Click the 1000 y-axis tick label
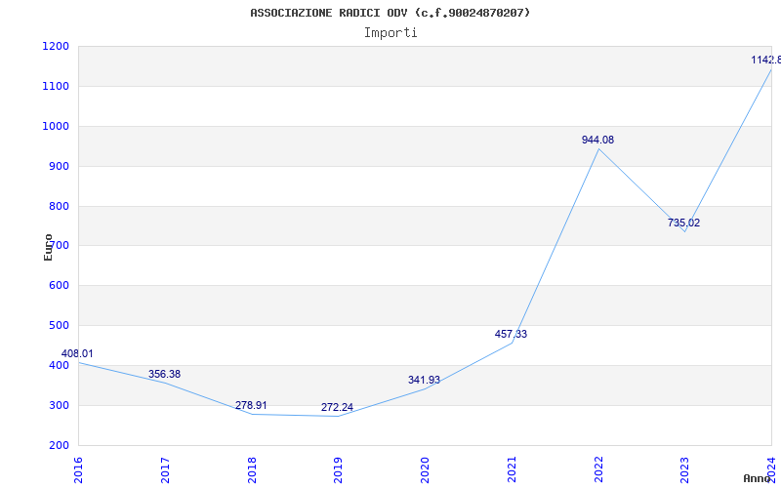This screenshot has height=488, width=781. click(x=55, y=127)
